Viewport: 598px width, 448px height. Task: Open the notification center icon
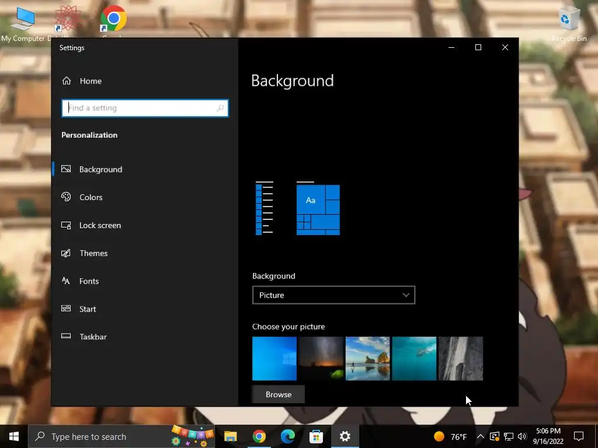click(579, 436)
